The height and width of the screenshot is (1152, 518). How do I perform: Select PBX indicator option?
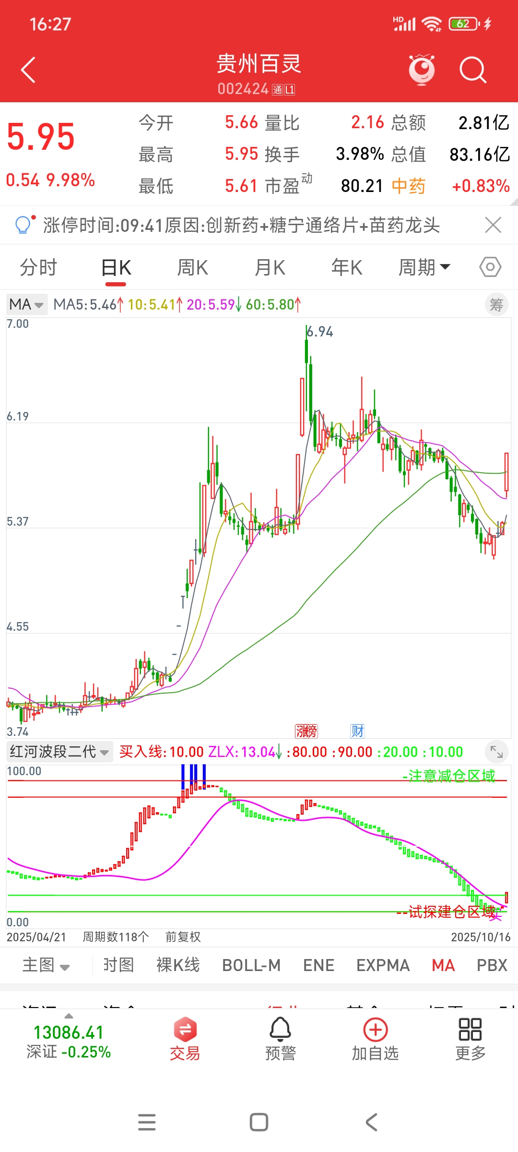(492, 965)
